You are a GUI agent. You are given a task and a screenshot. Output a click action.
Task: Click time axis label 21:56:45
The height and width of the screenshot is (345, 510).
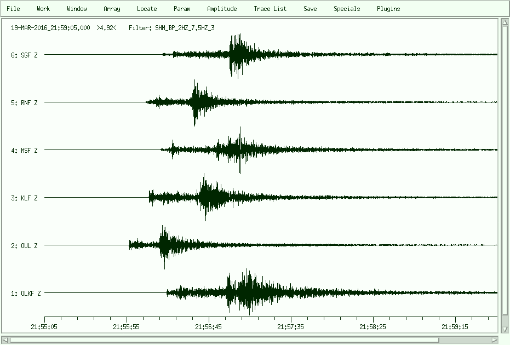tap(208, 327)
